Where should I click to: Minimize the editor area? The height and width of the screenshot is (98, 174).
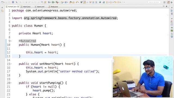click(164, 6)
